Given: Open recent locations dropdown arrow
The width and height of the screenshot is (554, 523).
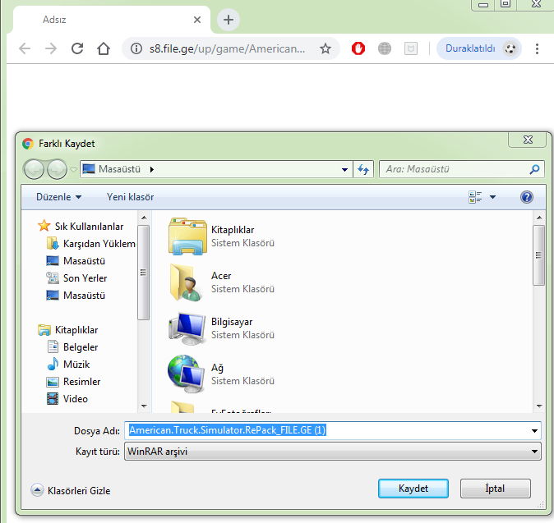Looking at the screenshot, I should click(x=73, y=169).
